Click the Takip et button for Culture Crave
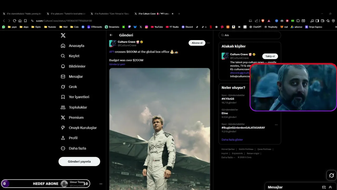337x190 pixels. 270,56
